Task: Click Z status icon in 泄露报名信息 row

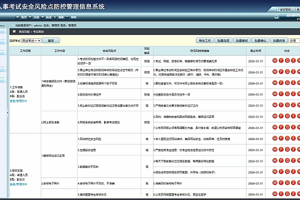Action: 293,149
